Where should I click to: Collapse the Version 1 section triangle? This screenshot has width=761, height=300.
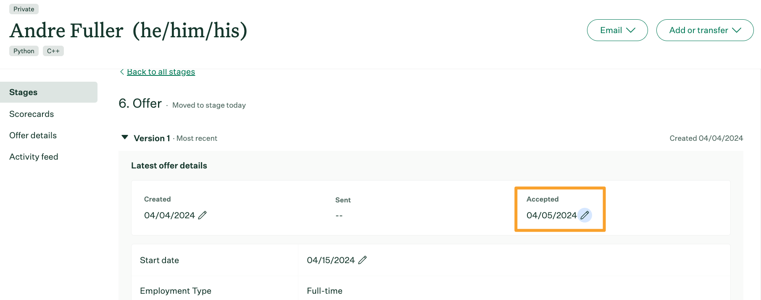pyautogui.click(x=125, y=137)
